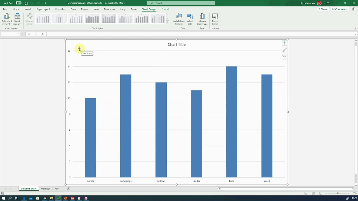Screen dimensions: 358x201
Task: Open Customize Quick Access Toolbar dropdown
Action: [46, 3]
